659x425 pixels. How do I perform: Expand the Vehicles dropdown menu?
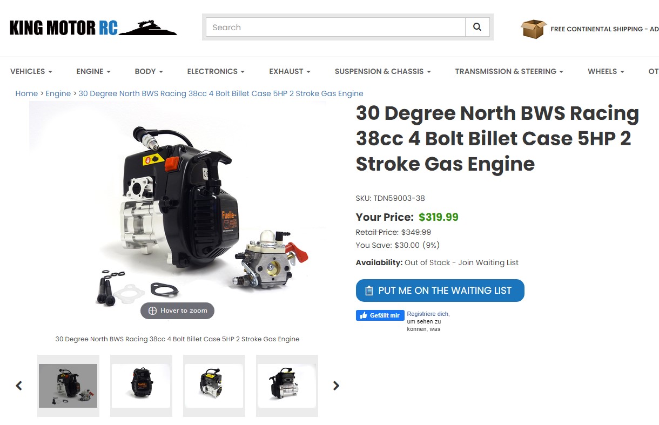tap(31, 71)
